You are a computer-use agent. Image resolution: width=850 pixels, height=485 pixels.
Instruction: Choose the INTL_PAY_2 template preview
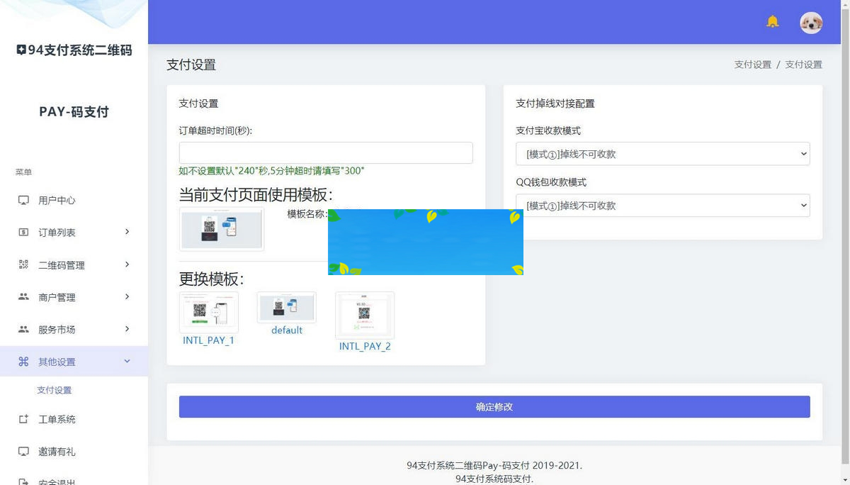[x=364, y=316]
